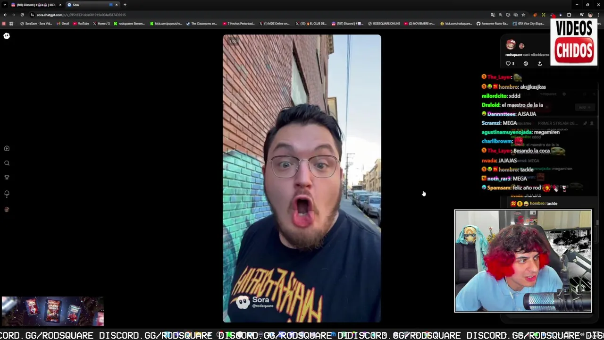Open the NOVIEMBRE bookmark
This screenshot has height=340, width=604.
pos(419,24)
